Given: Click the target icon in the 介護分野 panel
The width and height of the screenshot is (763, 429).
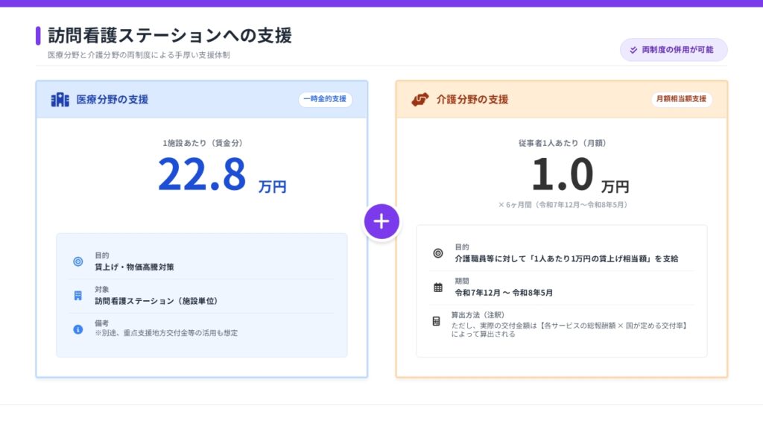Looking at the screenshot, I should click(438, 253).
